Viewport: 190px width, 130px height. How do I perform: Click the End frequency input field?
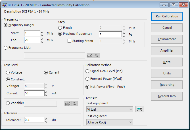32,40
